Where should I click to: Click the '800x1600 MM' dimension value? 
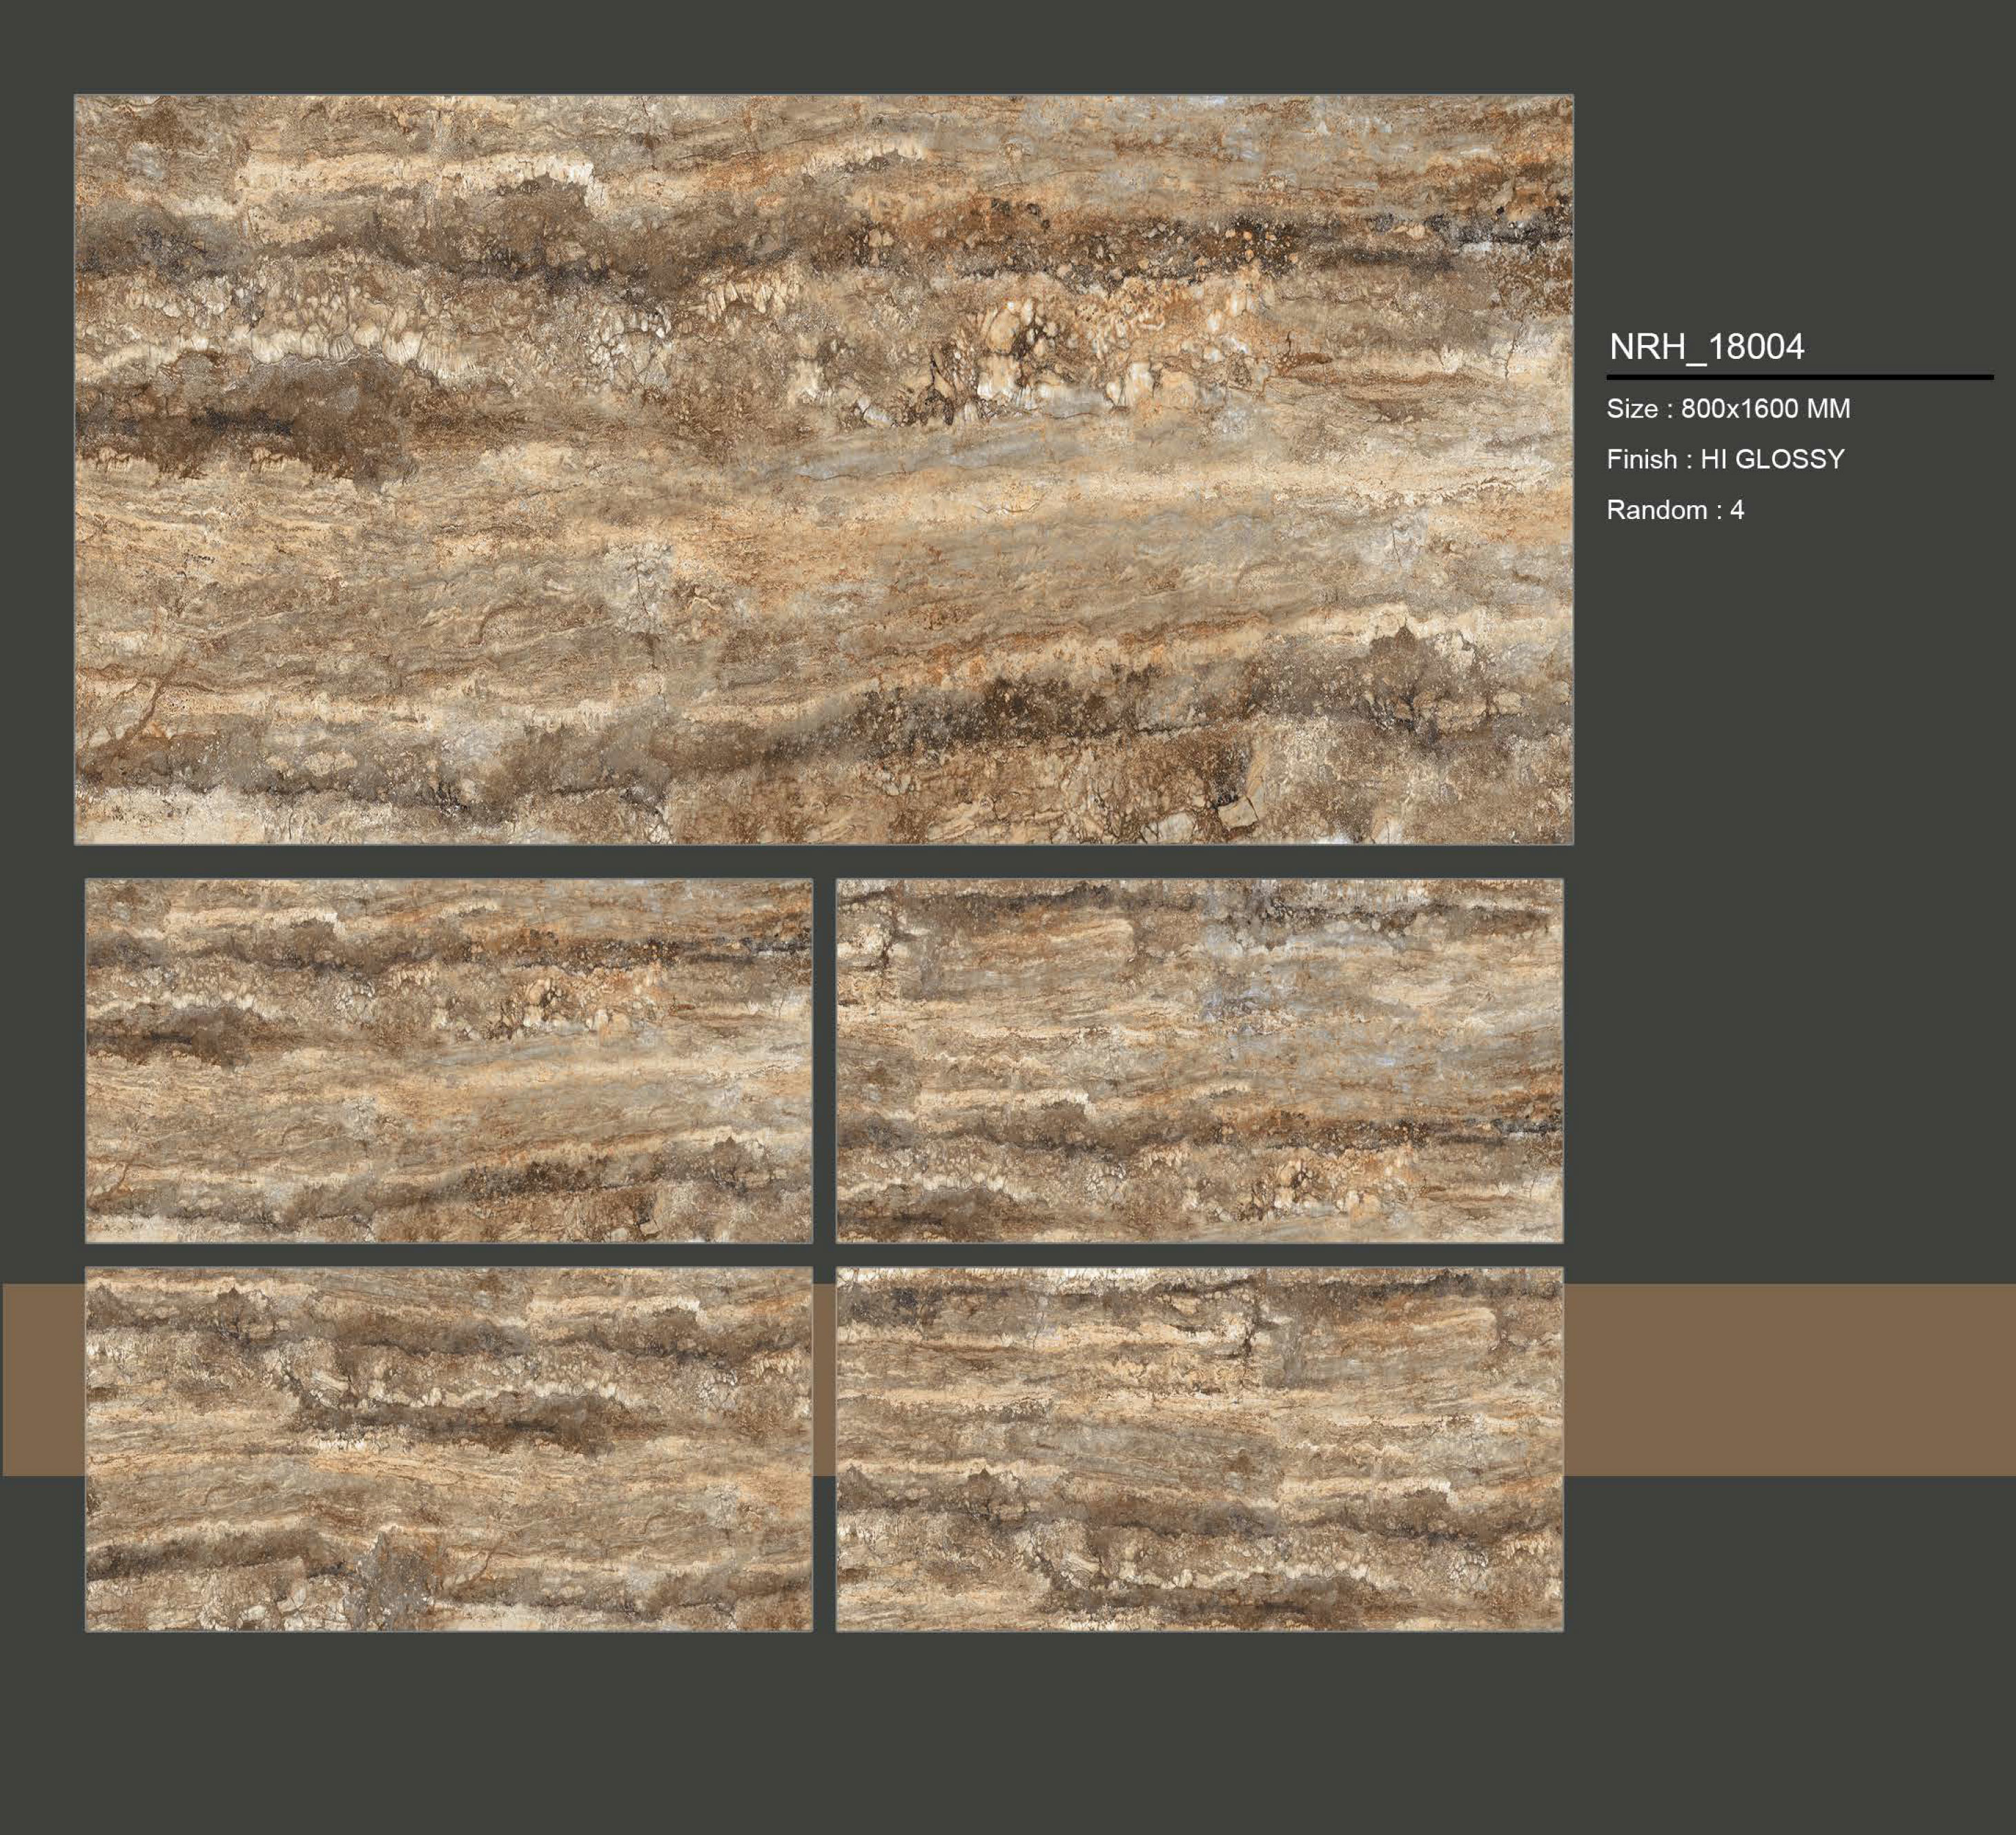(1765, 409)
